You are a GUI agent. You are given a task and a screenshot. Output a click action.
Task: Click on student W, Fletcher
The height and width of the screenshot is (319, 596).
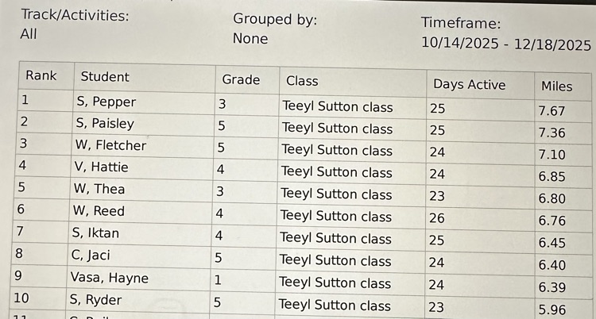click(110, 145)
